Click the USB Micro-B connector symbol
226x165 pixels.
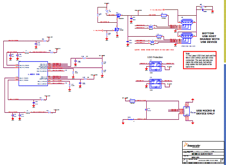pos(186,111)
